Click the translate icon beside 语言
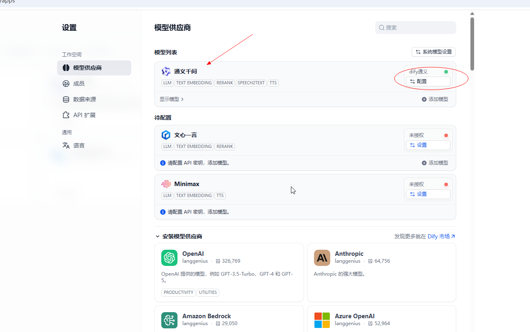The width and height of the screenshot is (530, 332). pyautogui.click(x=66, y=146)
